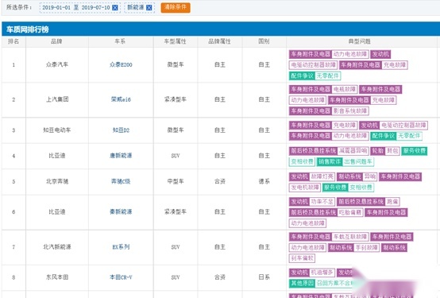The width and height of the screenshot is (440, 298).
Task: Select the 北汽新能源 brand cell
Action: (57, 247)
